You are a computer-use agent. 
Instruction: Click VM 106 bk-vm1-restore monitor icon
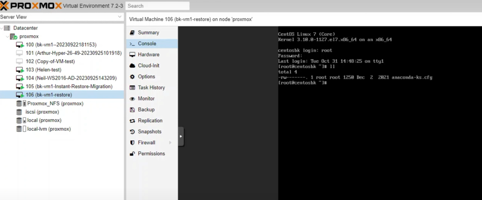pyautogui.click(x=20, y=95)
